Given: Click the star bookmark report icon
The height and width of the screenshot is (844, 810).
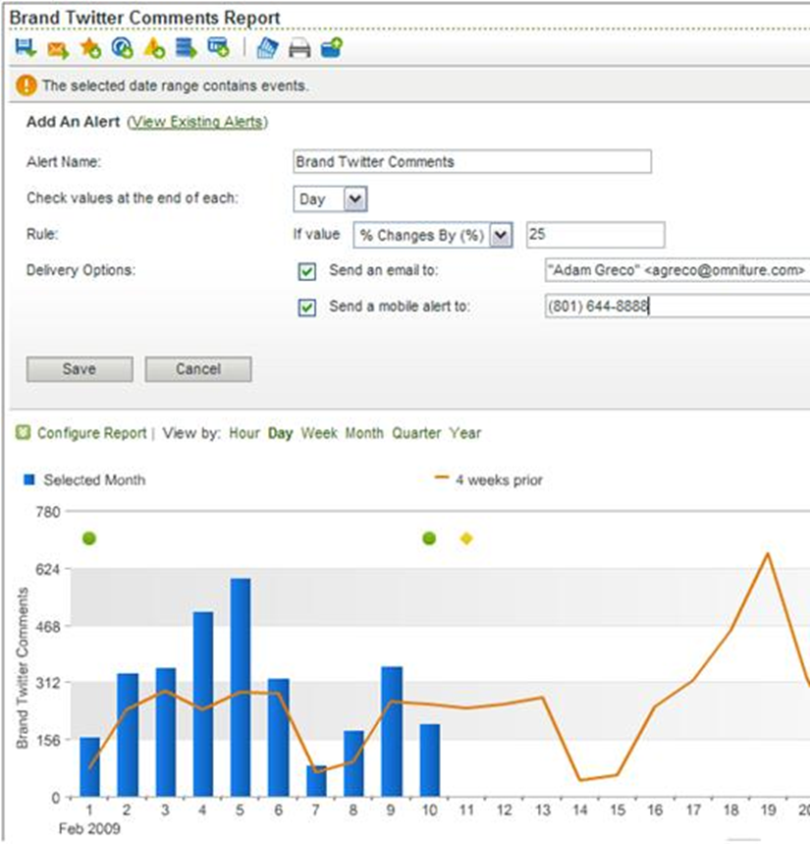Looking at the screenshot, I should pyautogui.click(x=89, y=49).
